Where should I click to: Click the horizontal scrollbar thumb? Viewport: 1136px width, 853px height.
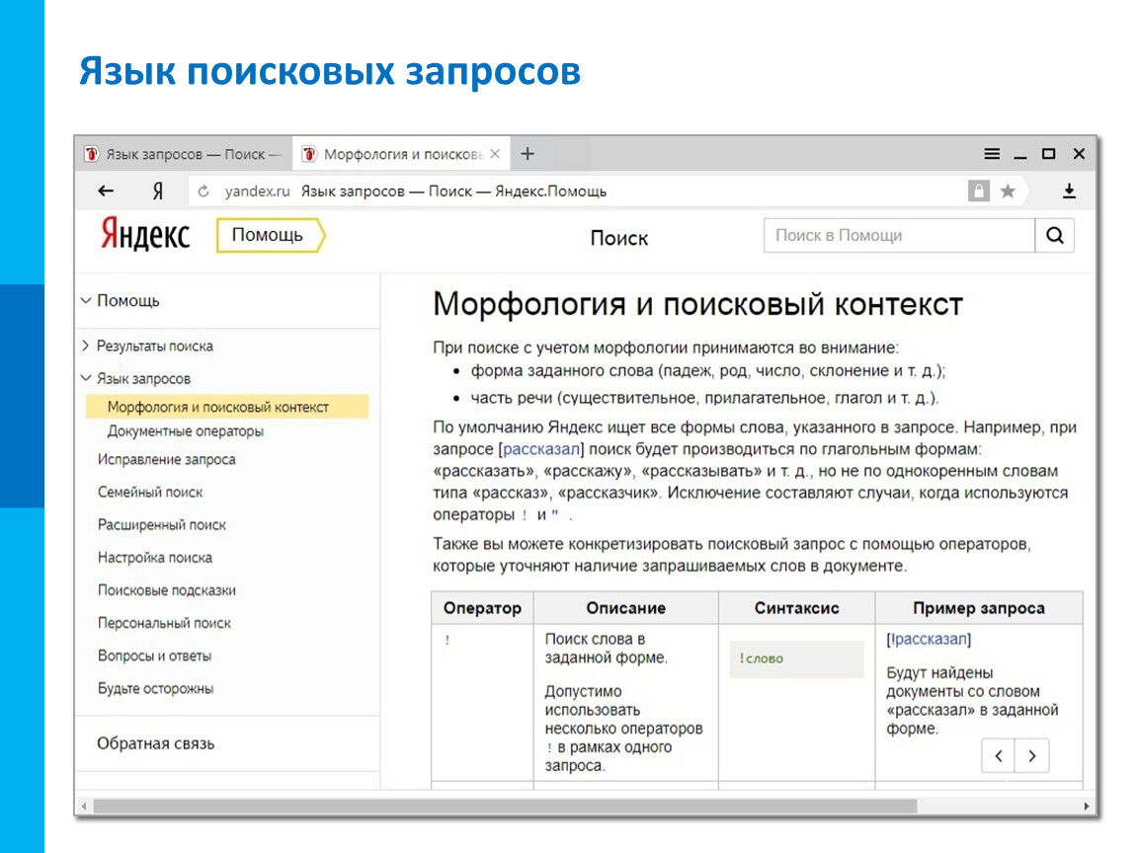click(x=505, y=806)
